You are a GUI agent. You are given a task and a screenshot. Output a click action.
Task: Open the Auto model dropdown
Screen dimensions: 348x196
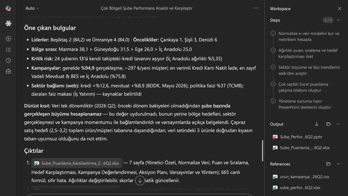click(x=32, y=8)
